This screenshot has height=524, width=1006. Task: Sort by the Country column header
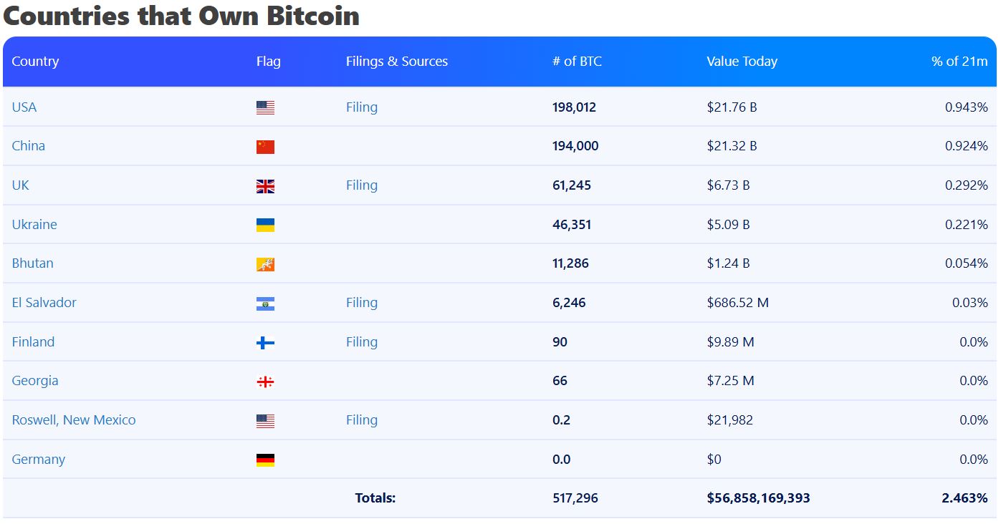(x=36, y=62)
